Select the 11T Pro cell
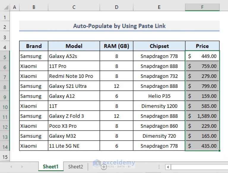This screenshot has height=173, width=228. click(74, 66)
